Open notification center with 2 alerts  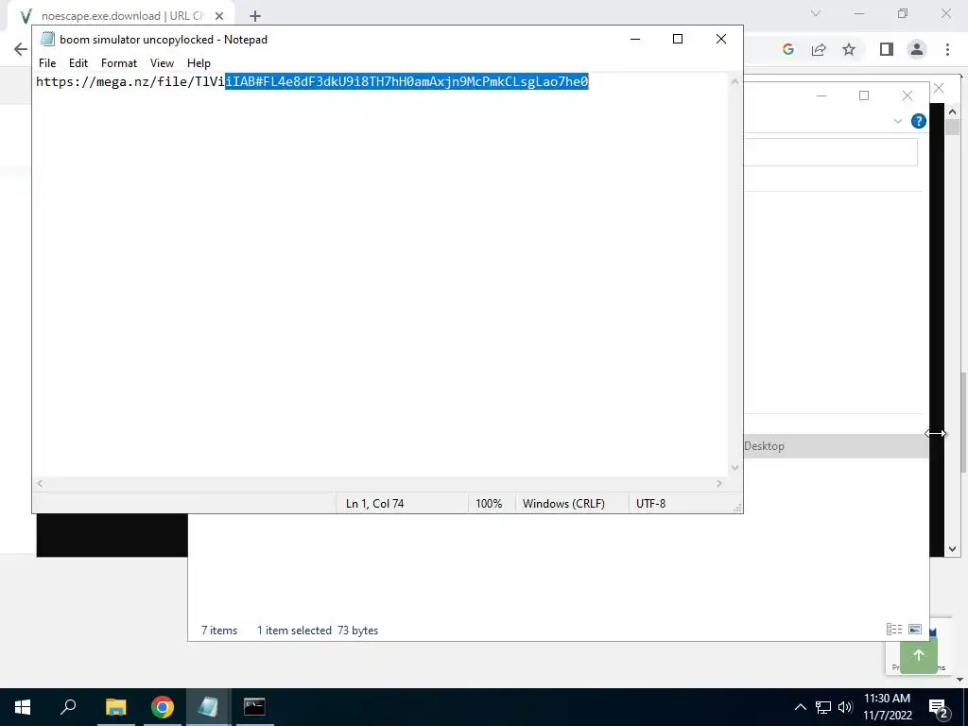pos(939,707)
